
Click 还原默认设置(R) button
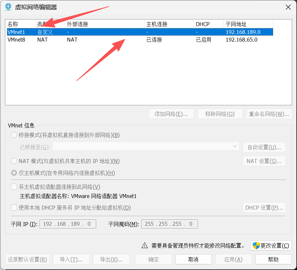pyautogui.click(x=27, y=259)
